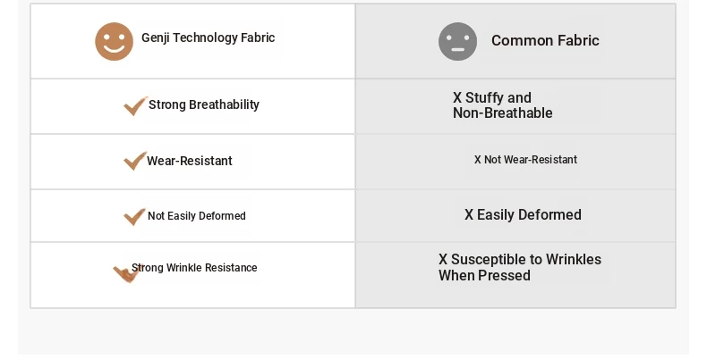Click the checkmark beside Strong Breathability
707x359 pixels.
pos(135,105)
